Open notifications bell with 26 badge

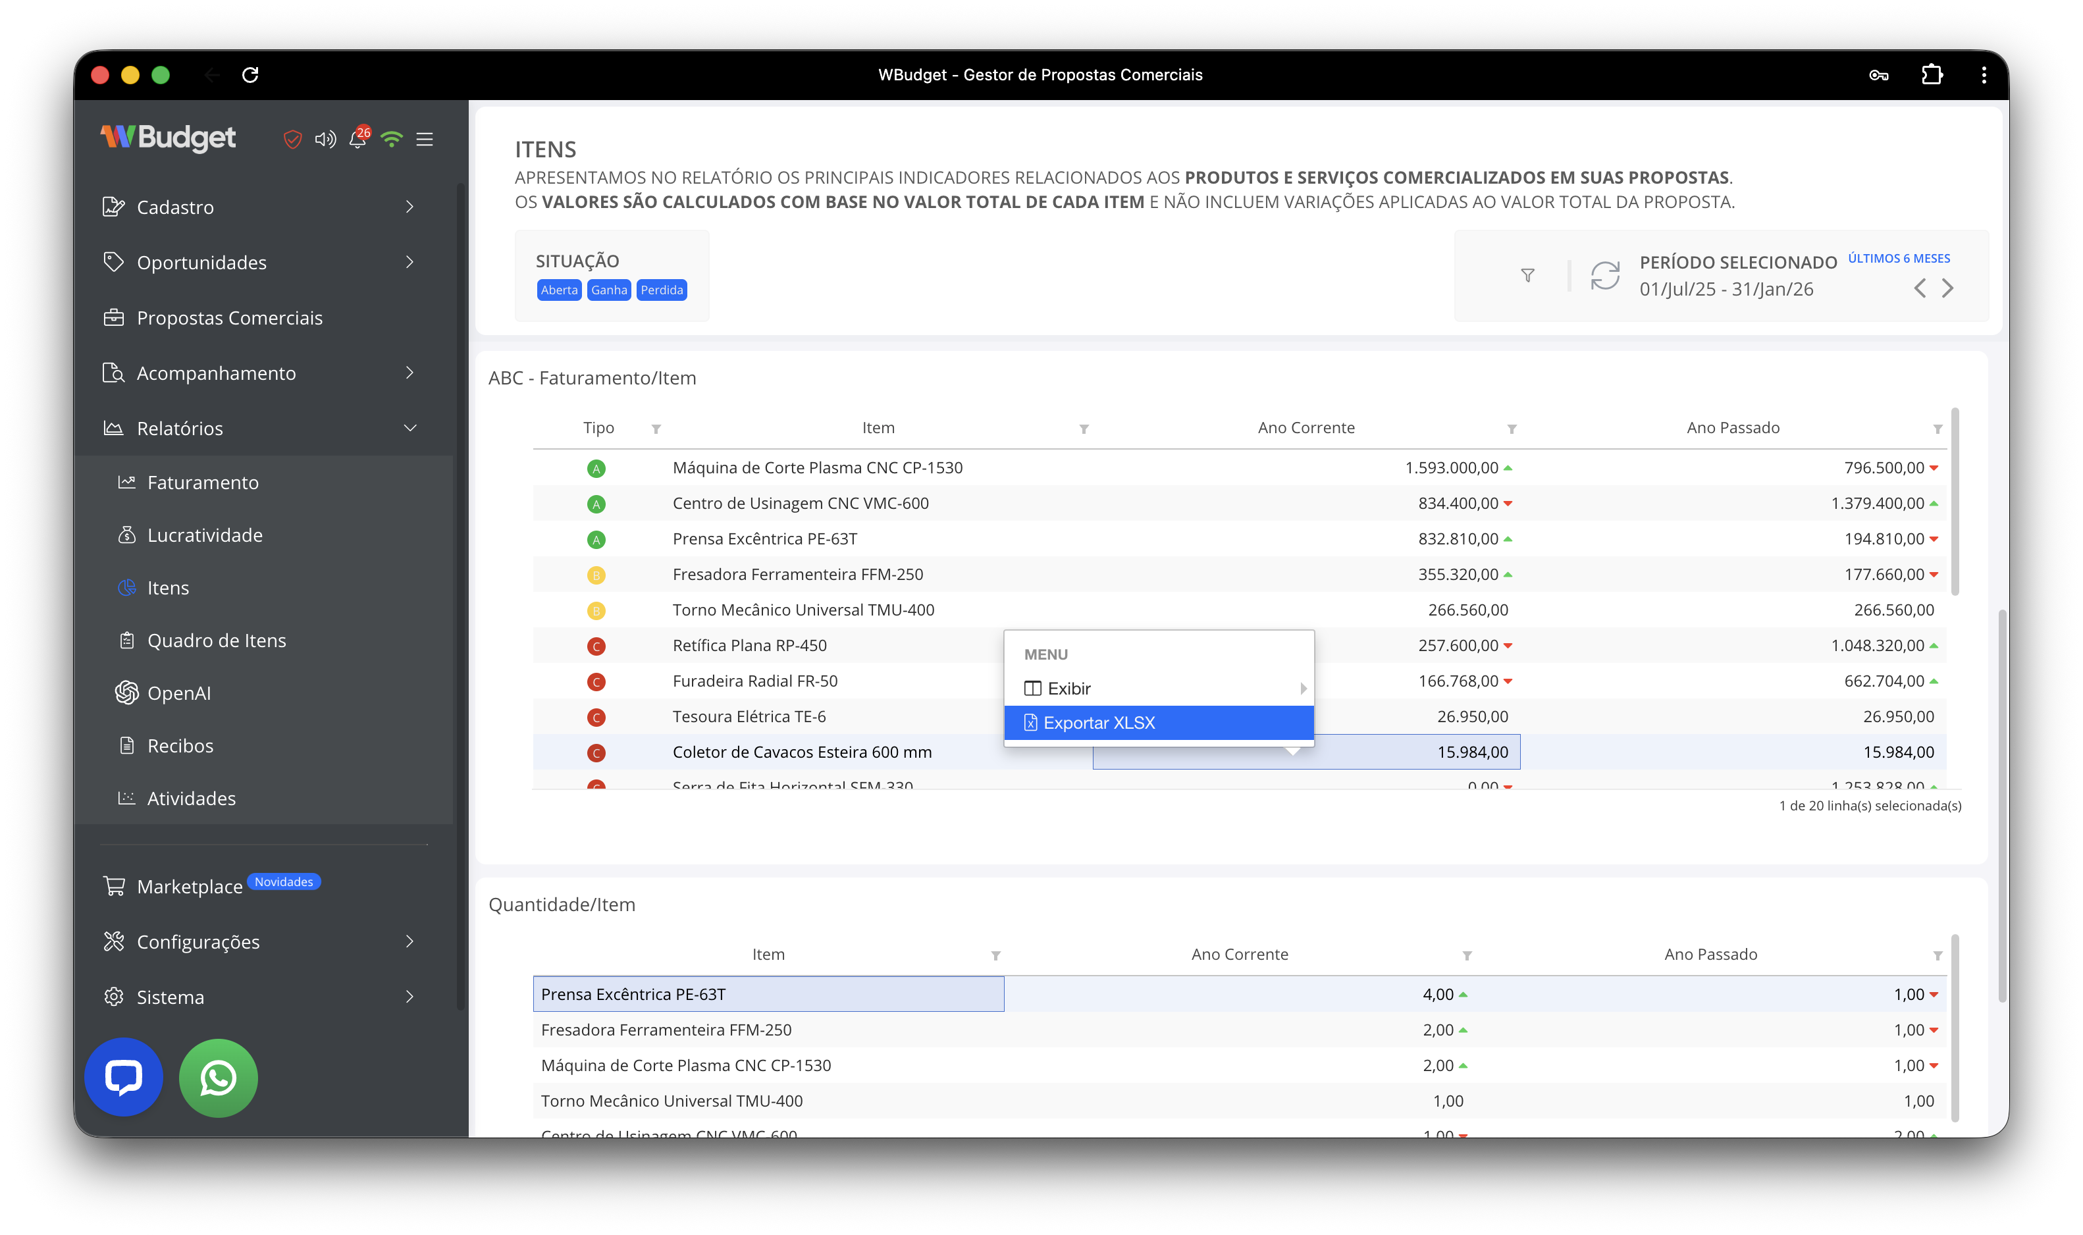(358, 139)
